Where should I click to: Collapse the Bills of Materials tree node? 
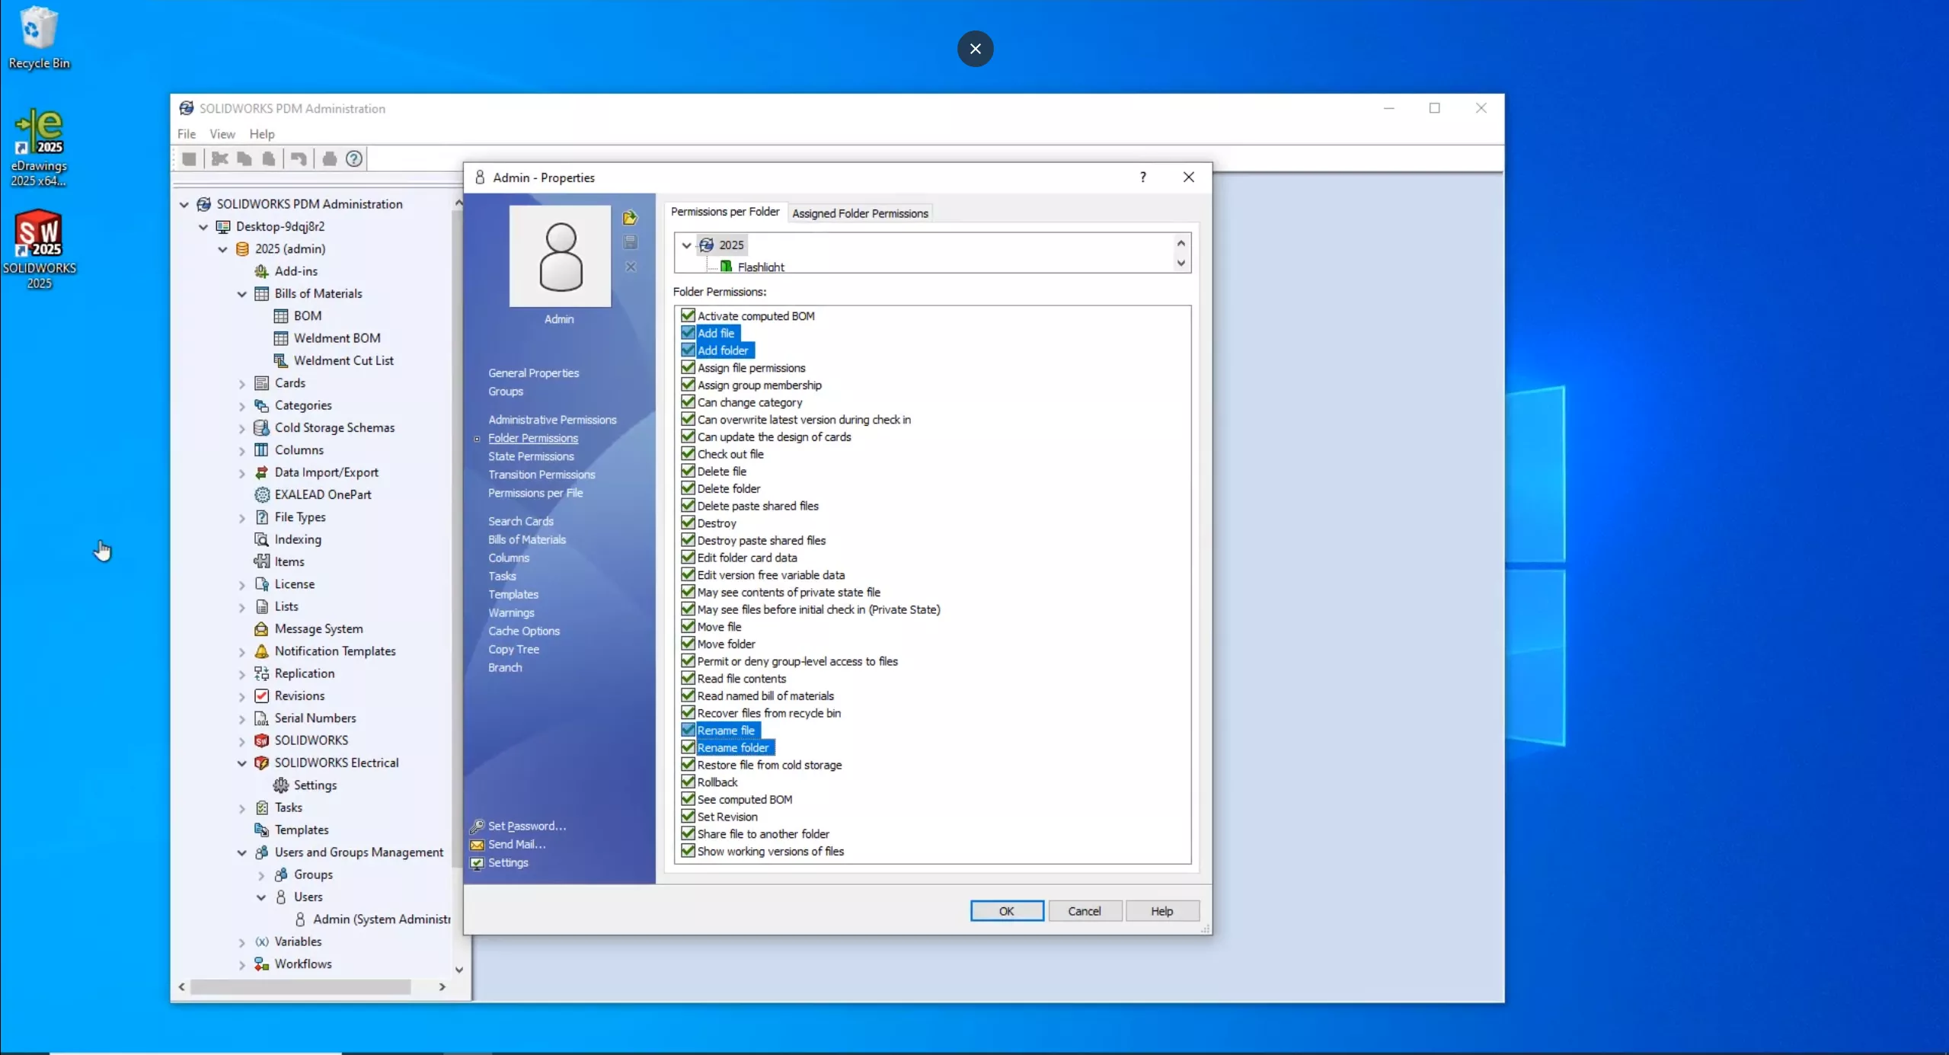point(241,294)
